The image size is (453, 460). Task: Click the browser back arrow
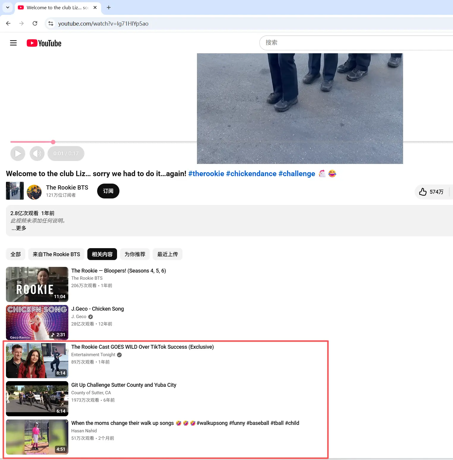[8, 24]
